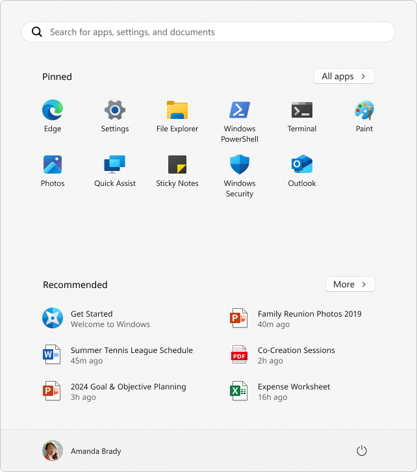Open the Settings gear icon
The image size is (417, 472).
click(115, 110)
